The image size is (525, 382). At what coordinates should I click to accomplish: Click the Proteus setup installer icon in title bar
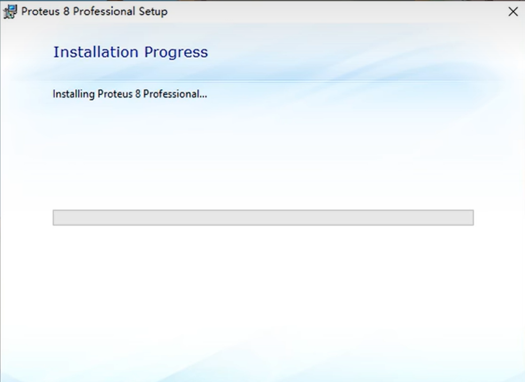[x=10, y=12]
